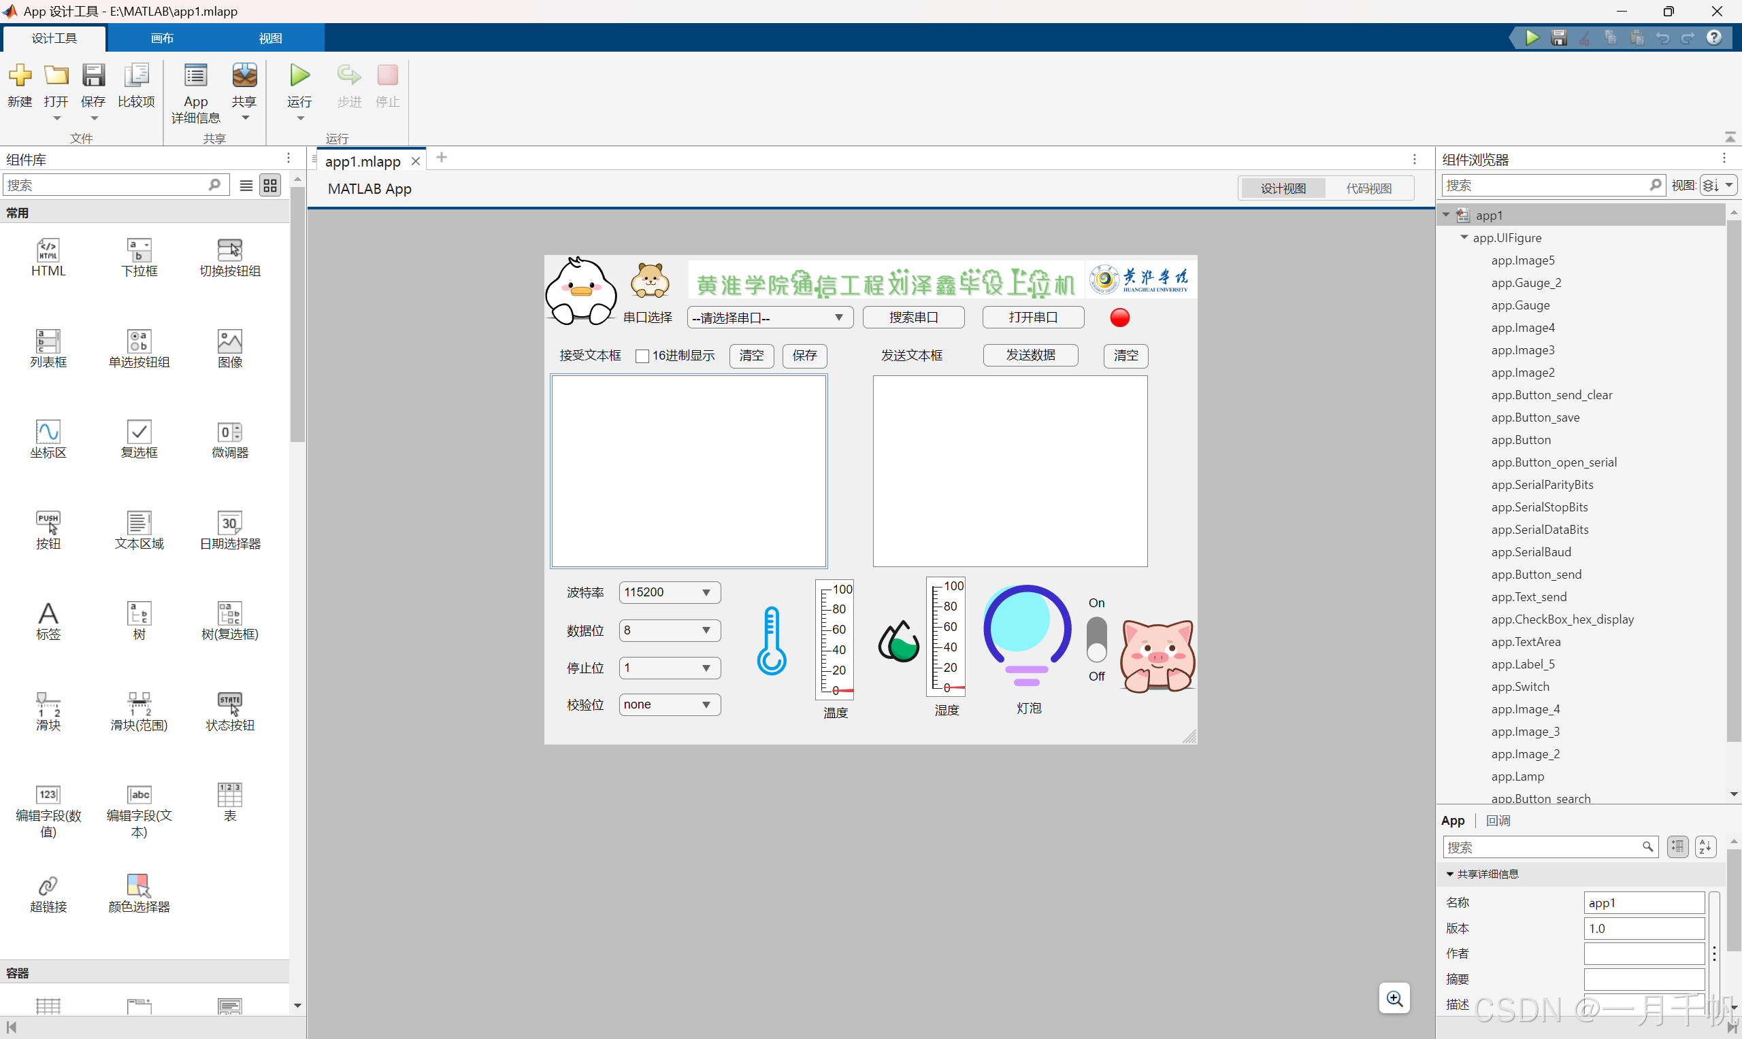Check the 16进制显示 checkbox

[x=642, y=356]
